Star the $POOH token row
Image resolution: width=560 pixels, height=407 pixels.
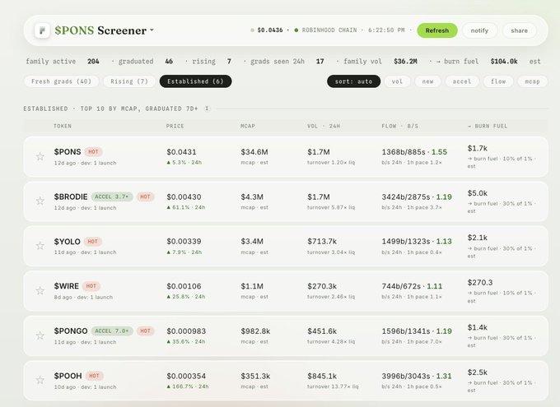(40, 380)
